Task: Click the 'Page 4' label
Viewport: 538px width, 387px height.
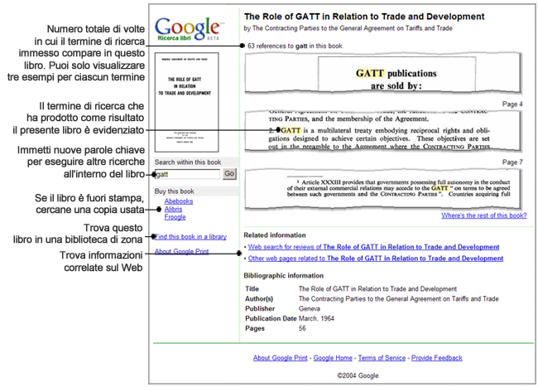Action: pyautogui.click(x=512, y=104)
